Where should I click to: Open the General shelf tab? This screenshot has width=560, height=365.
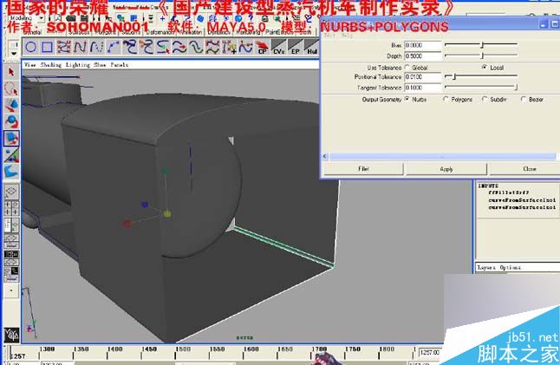(33, 32)
